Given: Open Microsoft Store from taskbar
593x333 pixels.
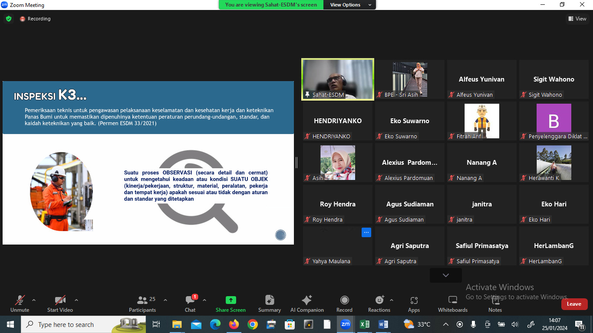Looking at the screenshot, I should 290,324.
